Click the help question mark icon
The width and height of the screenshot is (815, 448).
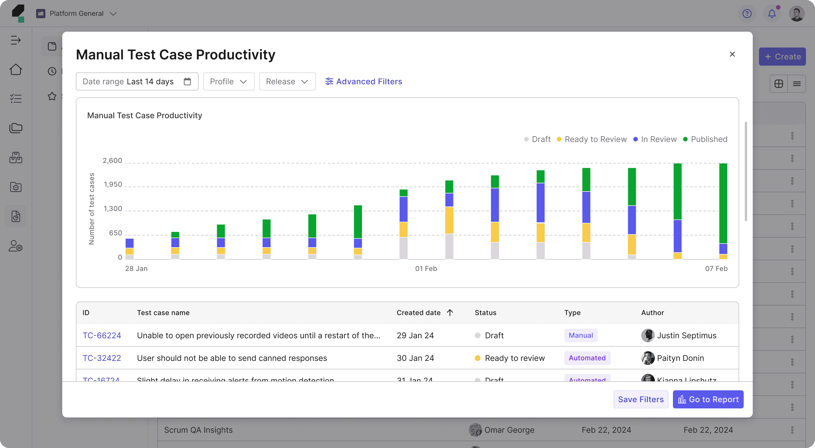(747, 14)
